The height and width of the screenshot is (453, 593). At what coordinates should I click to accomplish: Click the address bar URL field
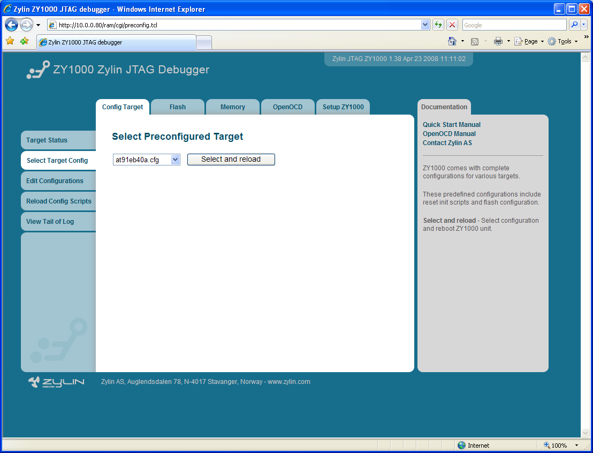pyautogui.click(x=238, y=25)
